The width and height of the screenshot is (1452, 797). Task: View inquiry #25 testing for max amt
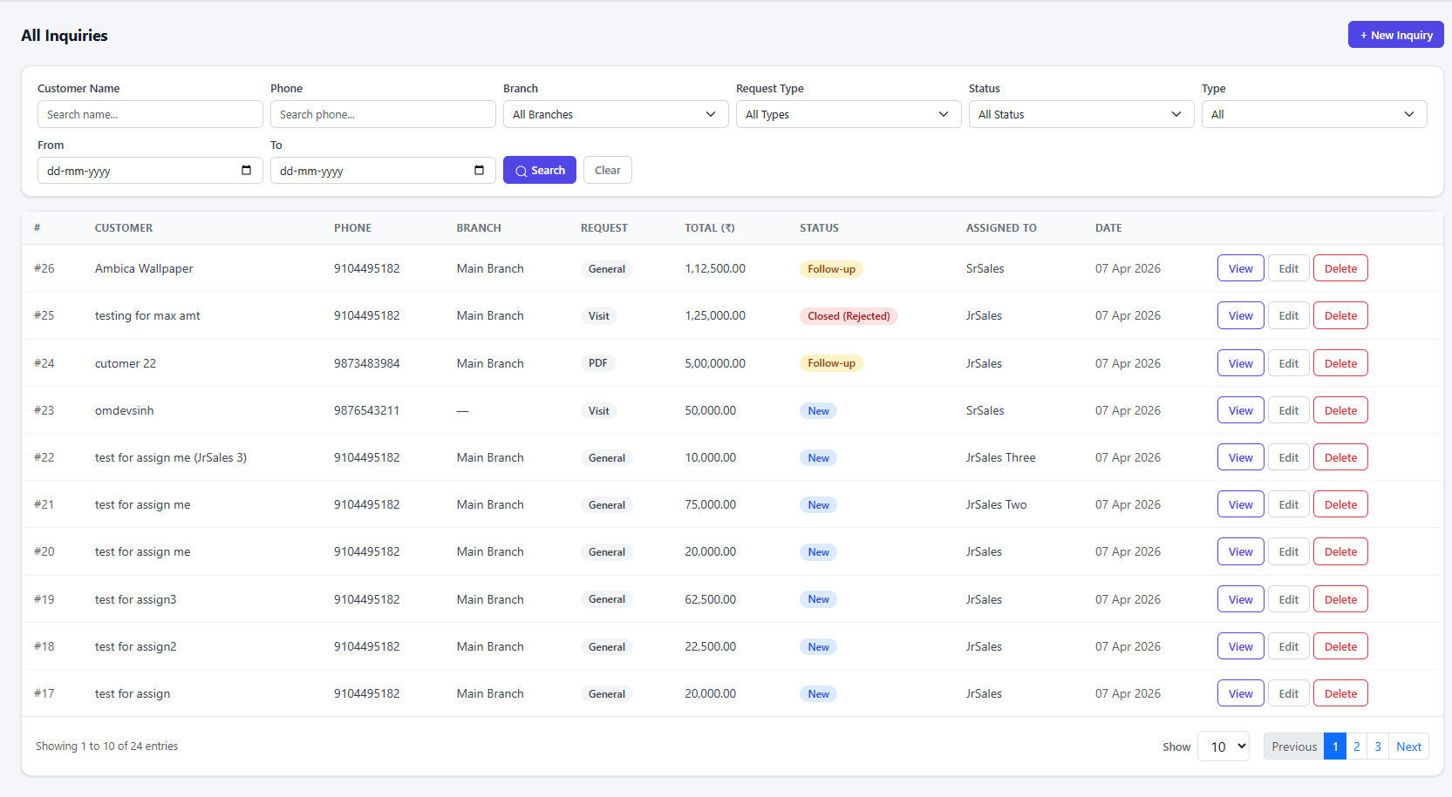click(1240, 315)
